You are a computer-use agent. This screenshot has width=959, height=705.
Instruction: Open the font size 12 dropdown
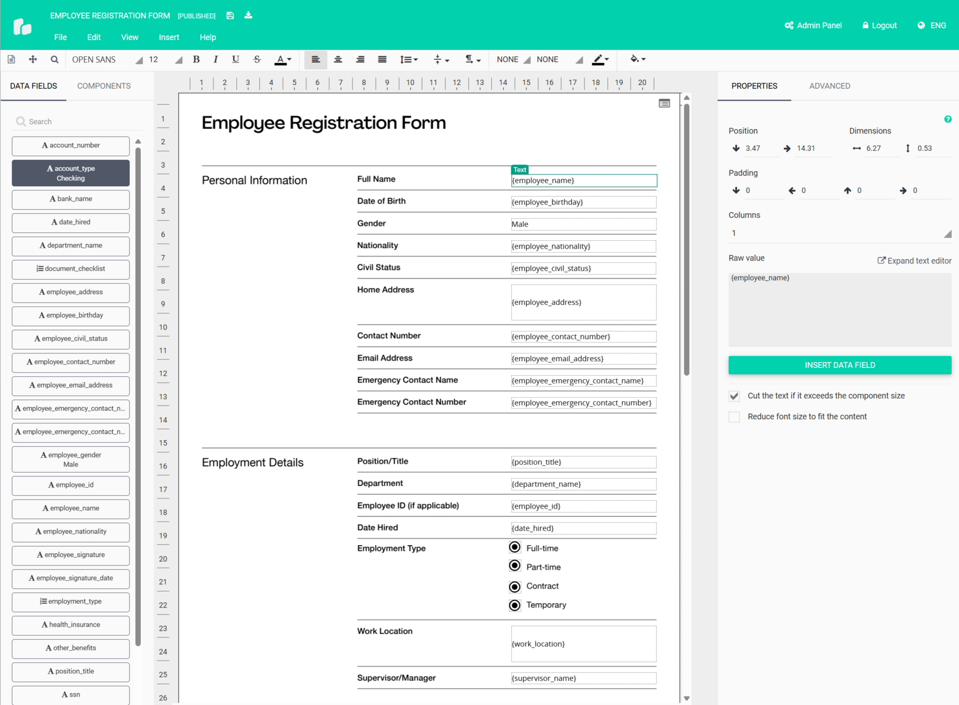click(x=165, y=59)
